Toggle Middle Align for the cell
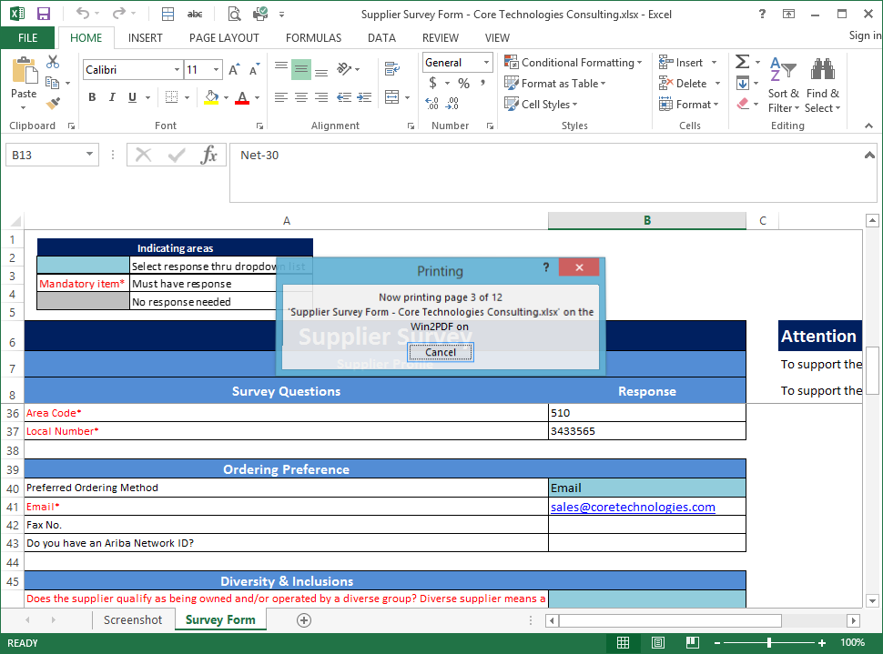This screenshot has height=654, width=883. (x=301, y=69)
